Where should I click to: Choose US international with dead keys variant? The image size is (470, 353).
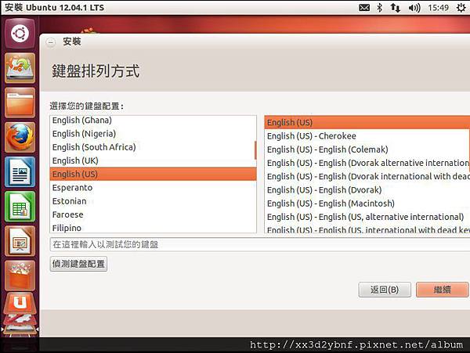tap(367, 229)
